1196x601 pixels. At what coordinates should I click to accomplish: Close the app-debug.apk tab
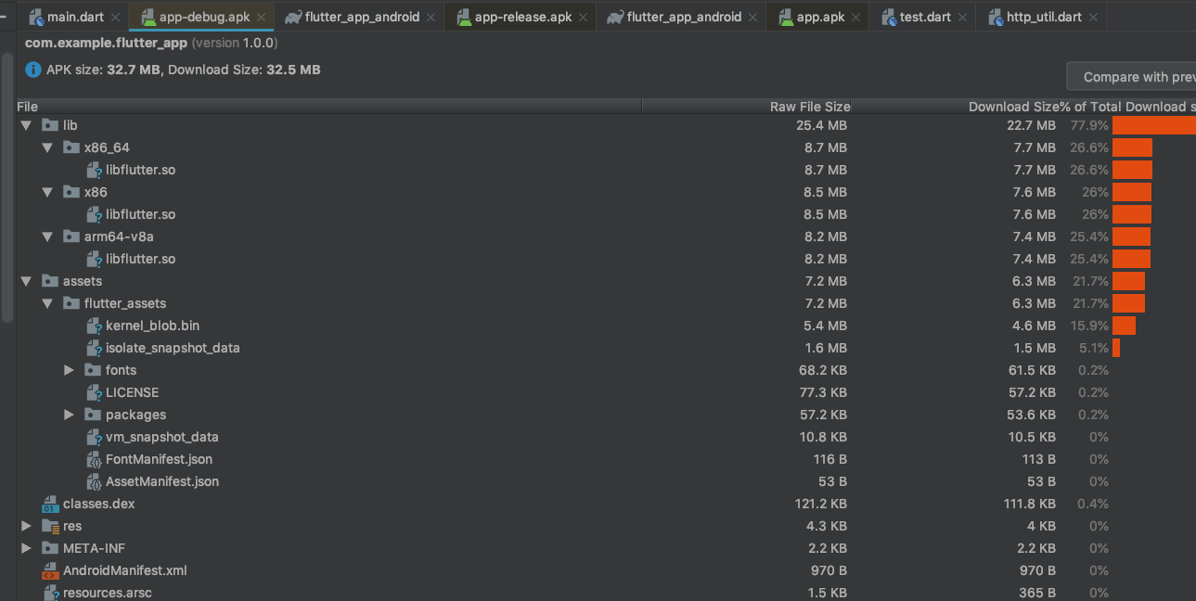[x=262, y=17]
